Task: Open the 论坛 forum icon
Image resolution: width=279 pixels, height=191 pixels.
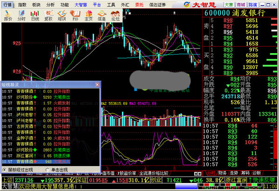Action: [x=116, y=15]
